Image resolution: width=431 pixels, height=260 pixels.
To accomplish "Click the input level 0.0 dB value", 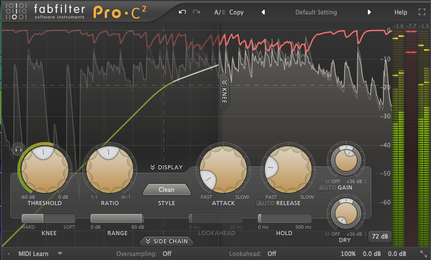I will pyautogui.click(x=372, y=254).
